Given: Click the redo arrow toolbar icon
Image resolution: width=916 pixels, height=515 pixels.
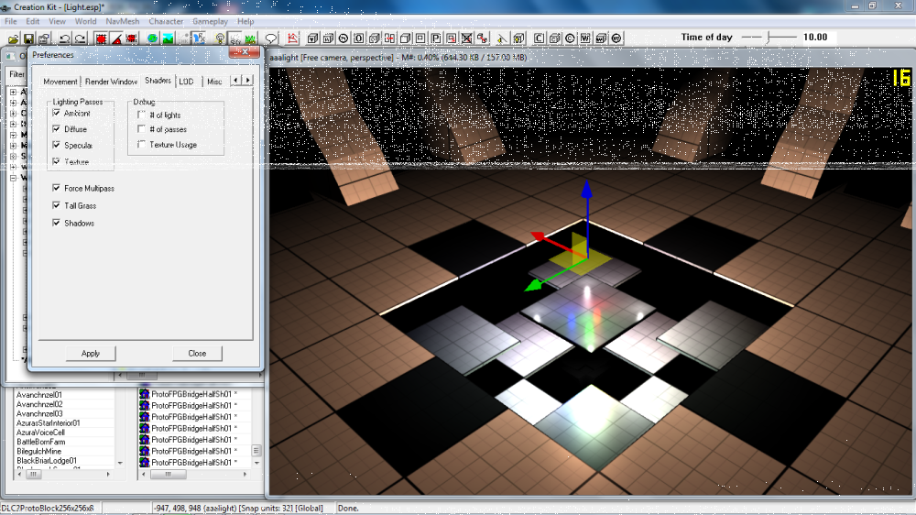Looking at the screenshot, I should click(x=80, y=38).
